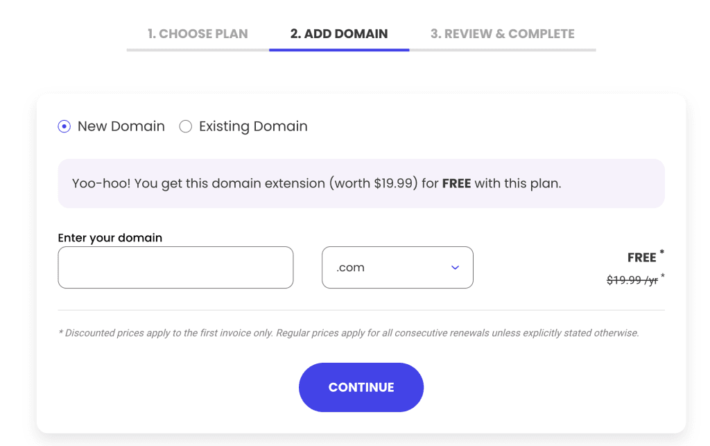Image resolution: width=710 pixels, height=446 pixels.
Task: Click the chevron arrow in extension selector
Action: pos(455,268)
